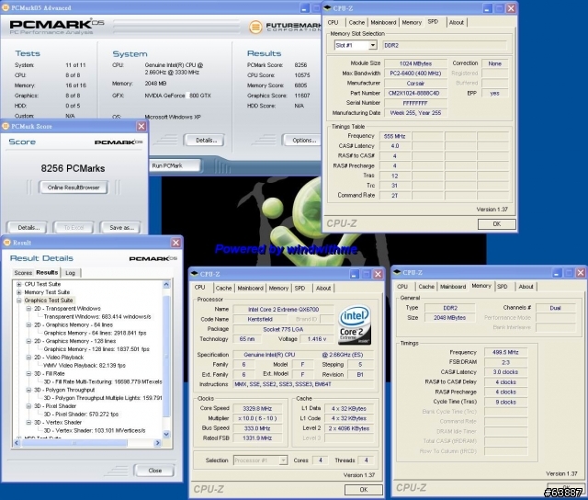Open the Log tab in Result Details
The image size is (588, 500).
[71, 273]
